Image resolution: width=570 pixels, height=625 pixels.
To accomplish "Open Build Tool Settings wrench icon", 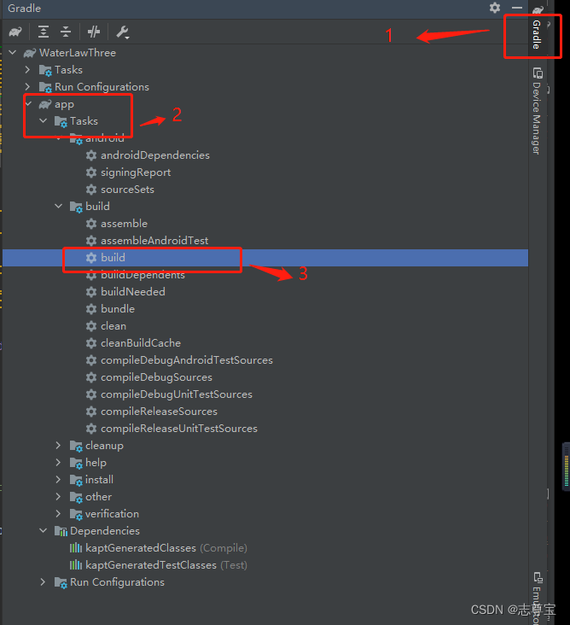I will pos(123,32).
